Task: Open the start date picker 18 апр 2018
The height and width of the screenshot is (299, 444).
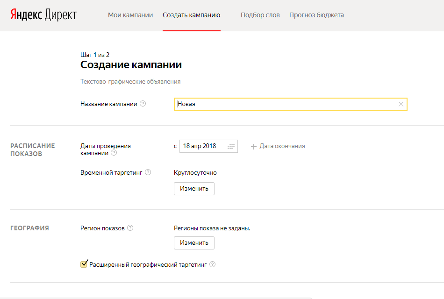Action: (200, 146)
